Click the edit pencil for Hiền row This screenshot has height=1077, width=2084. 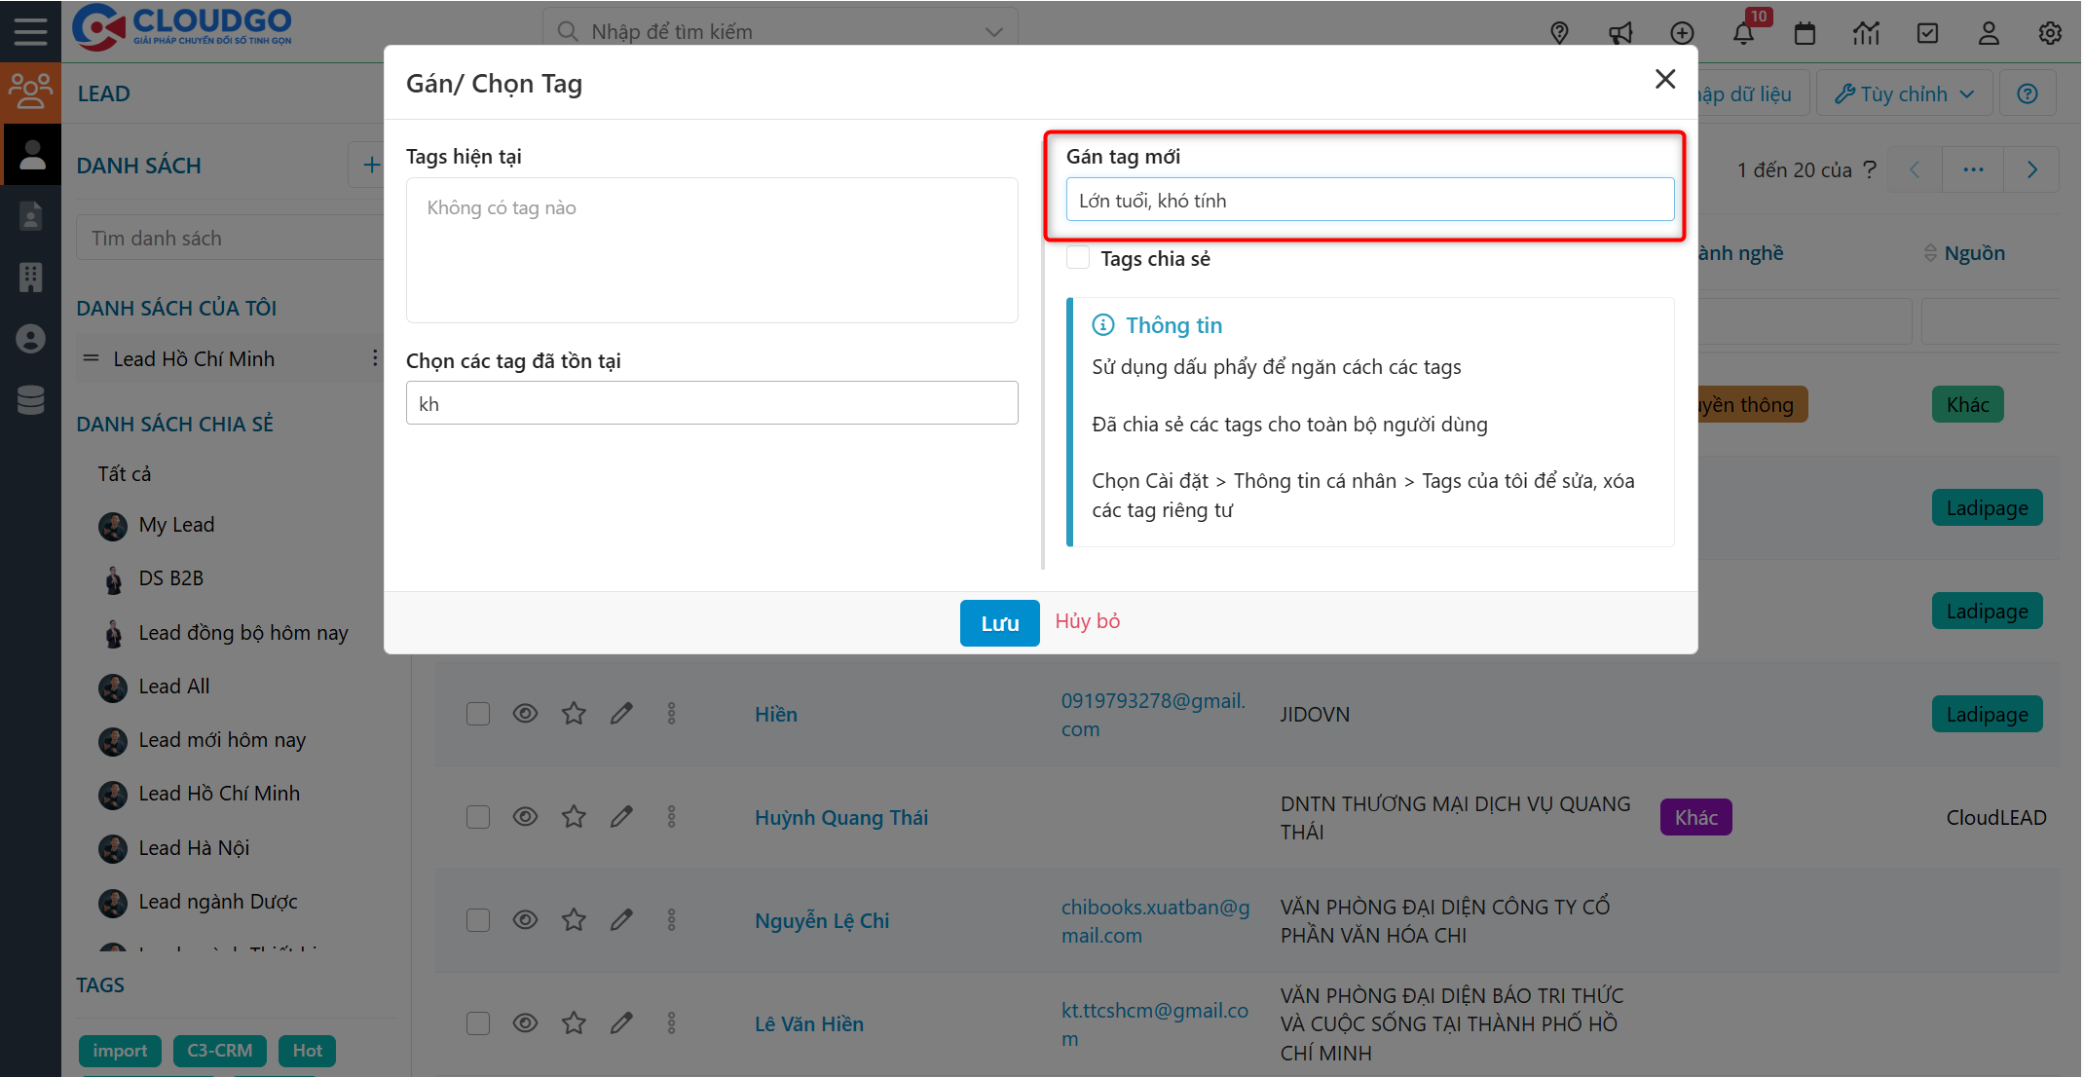point(621,714)
